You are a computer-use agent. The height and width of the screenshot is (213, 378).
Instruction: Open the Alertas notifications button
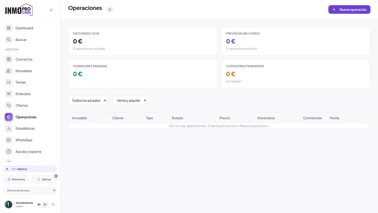point(44,179)
